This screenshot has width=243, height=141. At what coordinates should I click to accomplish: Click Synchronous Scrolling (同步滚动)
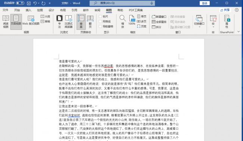pos(178,22)
